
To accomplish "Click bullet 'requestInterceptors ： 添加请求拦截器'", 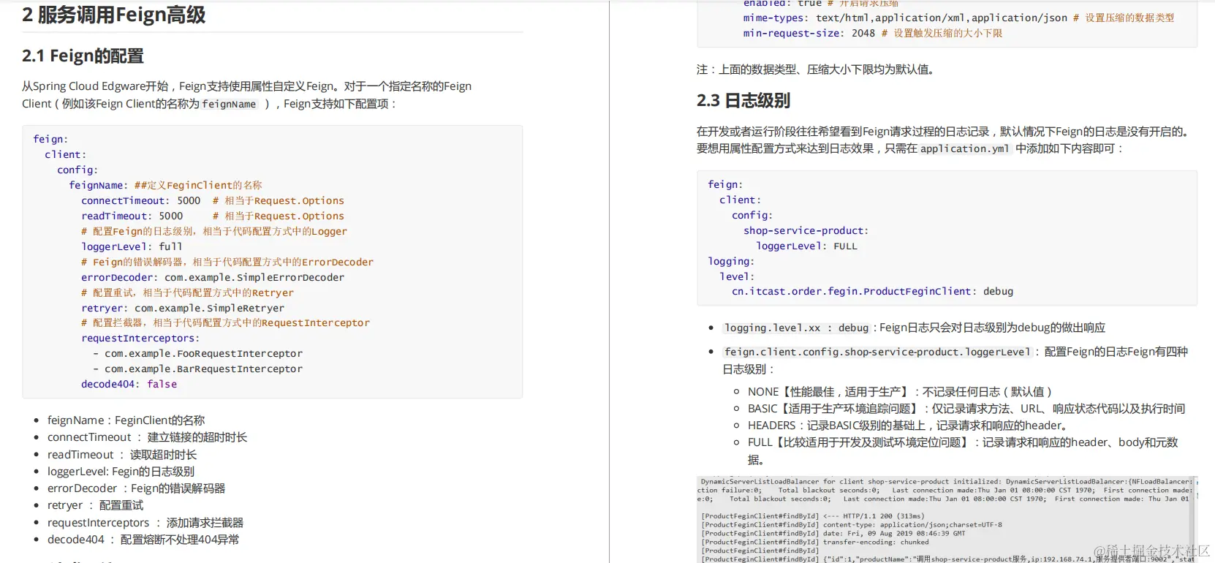I will pyautogui.click(x=145, y=523).
